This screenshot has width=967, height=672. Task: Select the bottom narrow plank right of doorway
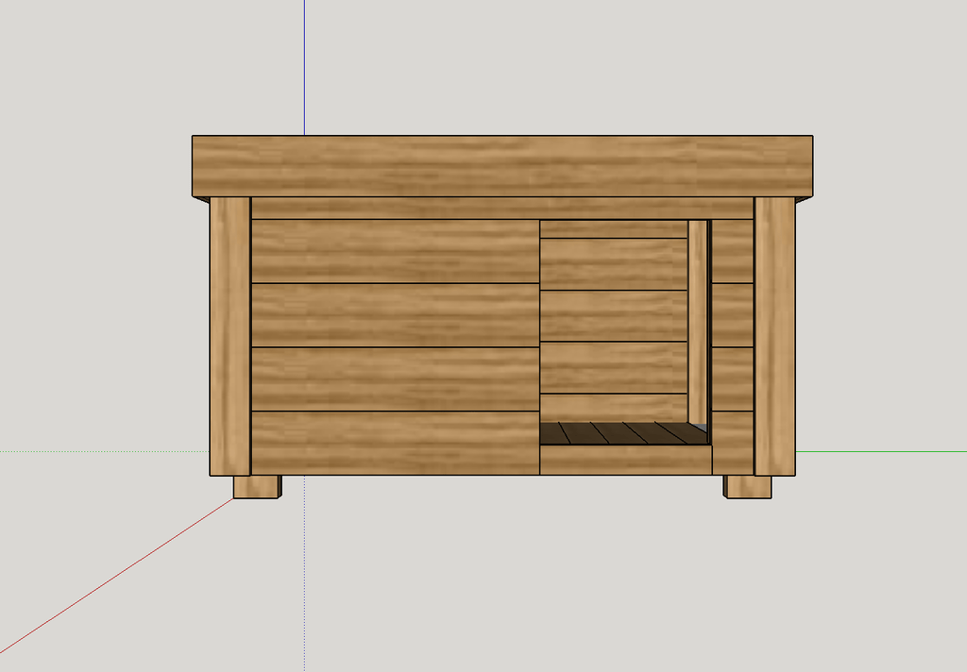point(733,443)
